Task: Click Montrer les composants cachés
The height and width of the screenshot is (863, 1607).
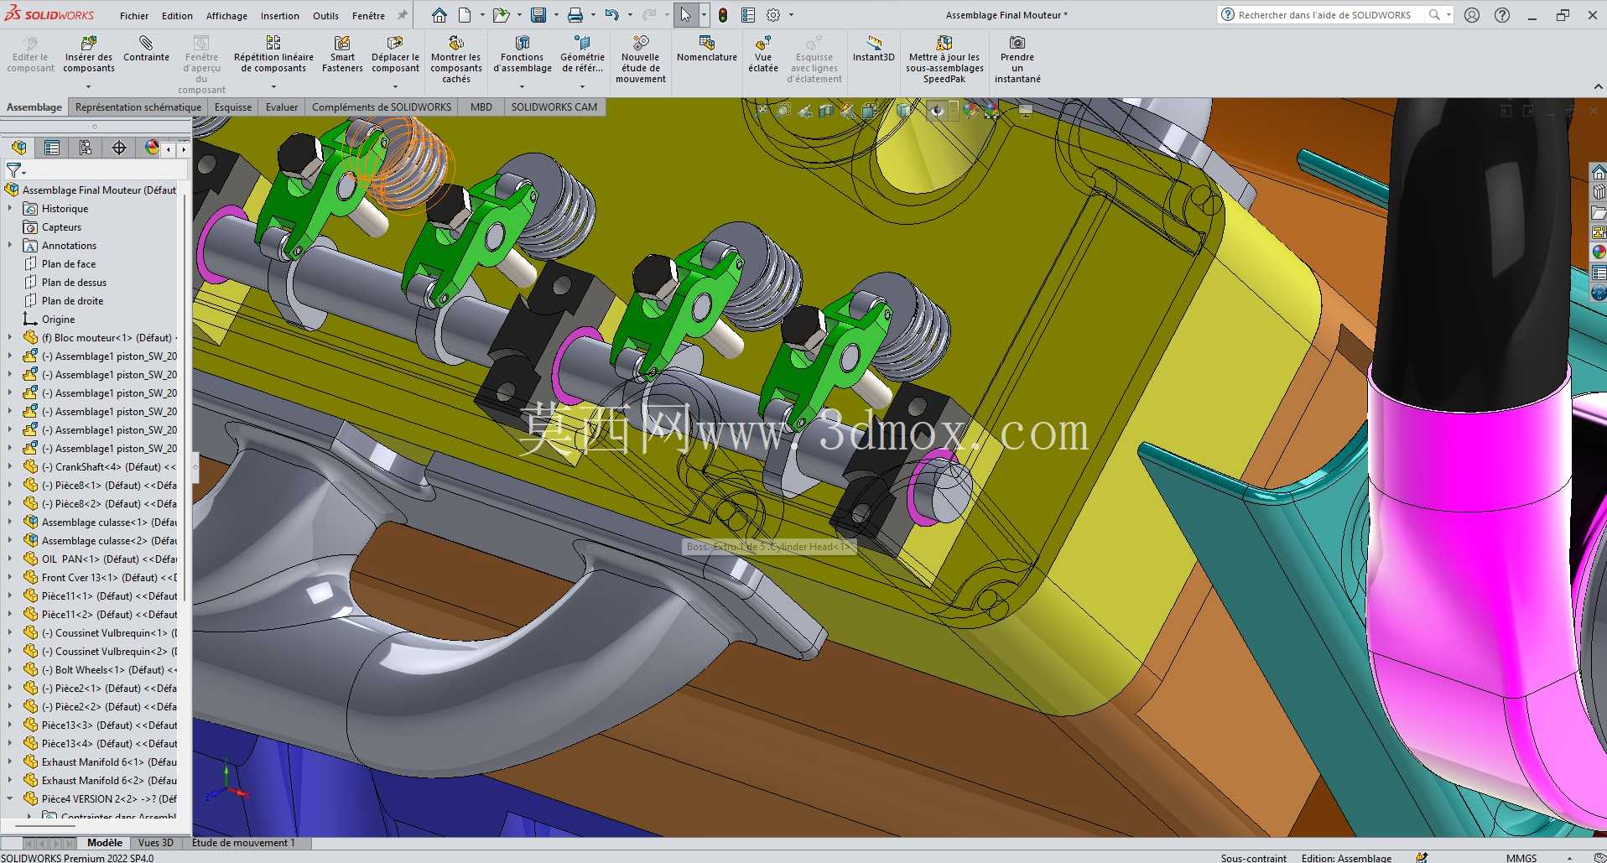Action: click(x=456, y=60)
